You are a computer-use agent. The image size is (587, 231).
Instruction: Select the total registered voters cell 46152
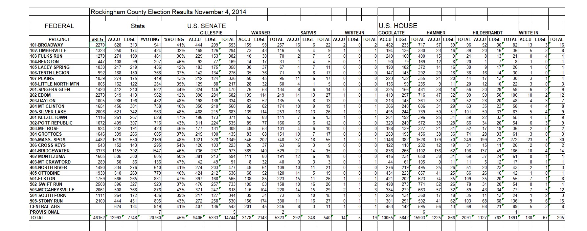click(x=98, y=218)
